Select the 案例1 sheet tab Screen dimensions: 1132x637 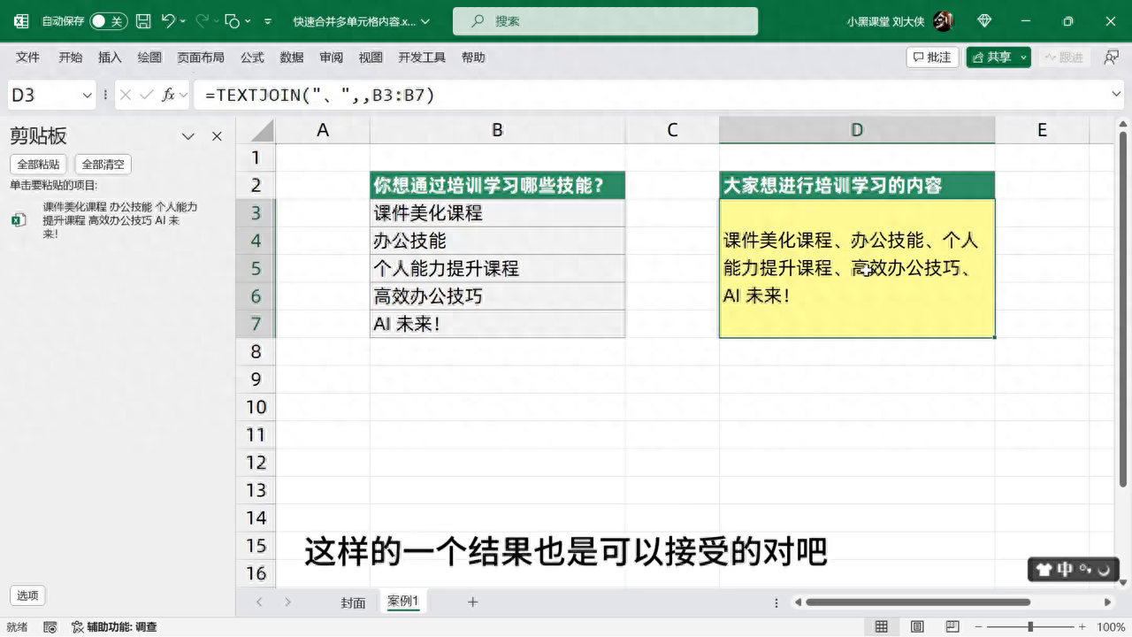(x=403, y=602)
